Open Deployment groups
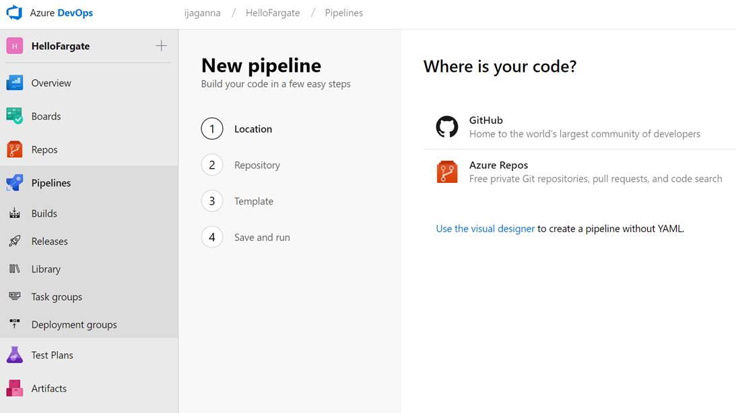Screen dimensions: 736x413 (74, 324)
